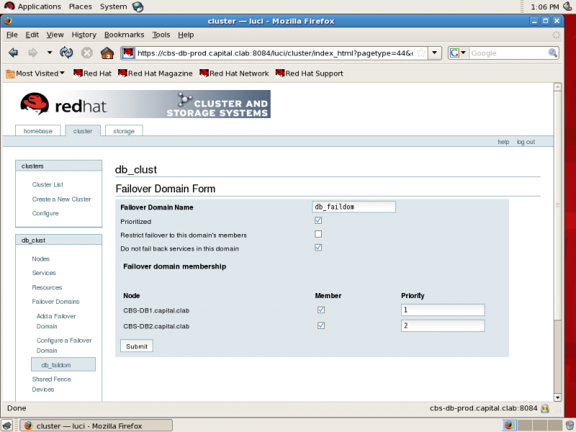
Task: Open the URL bar history dropdown arrow
Action: point(435,53)
